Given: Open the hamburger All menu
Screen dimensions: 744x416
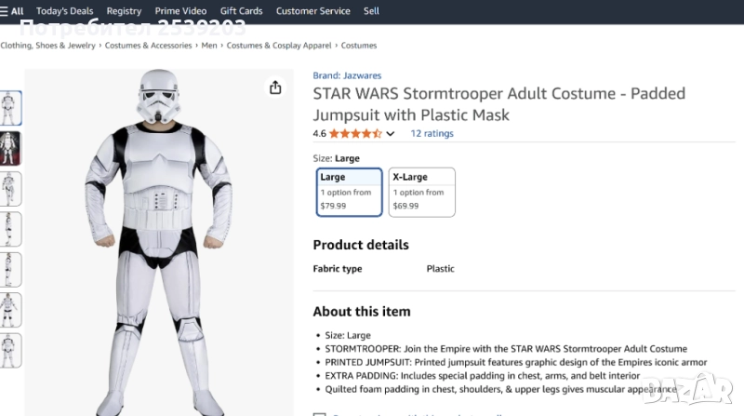Looking at the screenshot, I should (x=12, y=11).
